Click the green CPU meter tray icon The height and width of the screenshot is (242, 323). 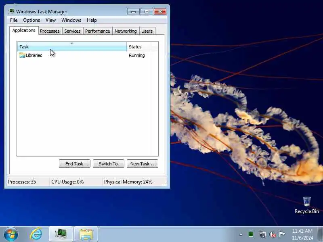pyautogui.click(x=251, y=234)
